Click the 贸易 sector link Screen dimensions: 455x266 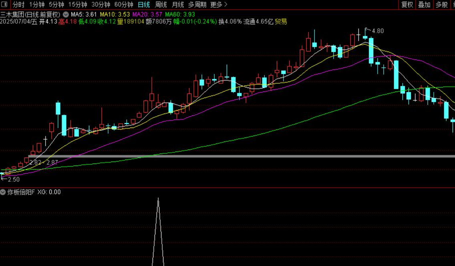[x=281, y=22]
